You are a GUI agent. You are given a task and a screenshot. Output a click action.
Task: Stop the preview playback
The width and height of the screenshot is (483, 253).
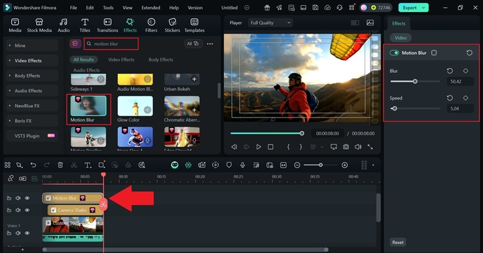(x=270, y=147)
